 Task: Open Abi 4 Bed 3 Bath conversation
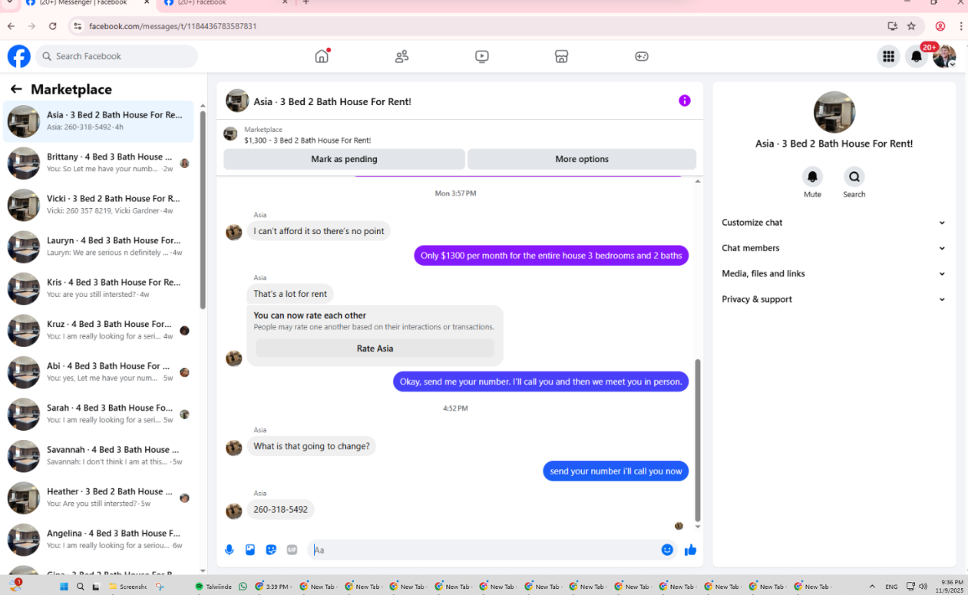[x=98, y=372]
